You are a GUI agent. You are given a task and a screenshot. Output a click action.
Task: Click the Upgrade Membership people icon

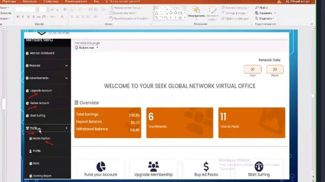(153, 166)
